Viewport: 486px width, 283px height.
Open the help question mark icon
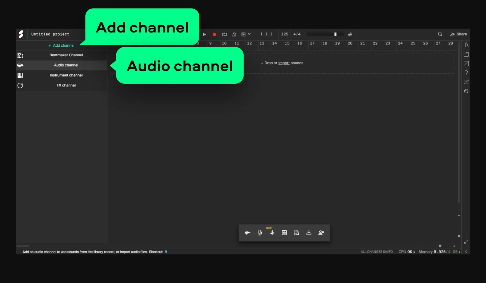click(466, 73)
